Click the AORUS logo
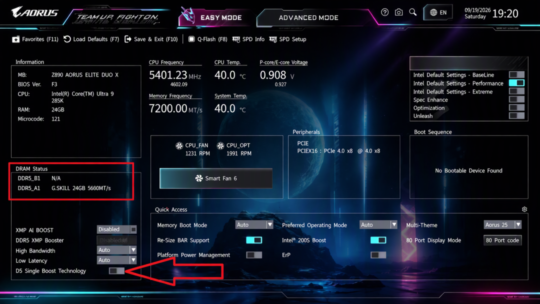 click(34, 12)
